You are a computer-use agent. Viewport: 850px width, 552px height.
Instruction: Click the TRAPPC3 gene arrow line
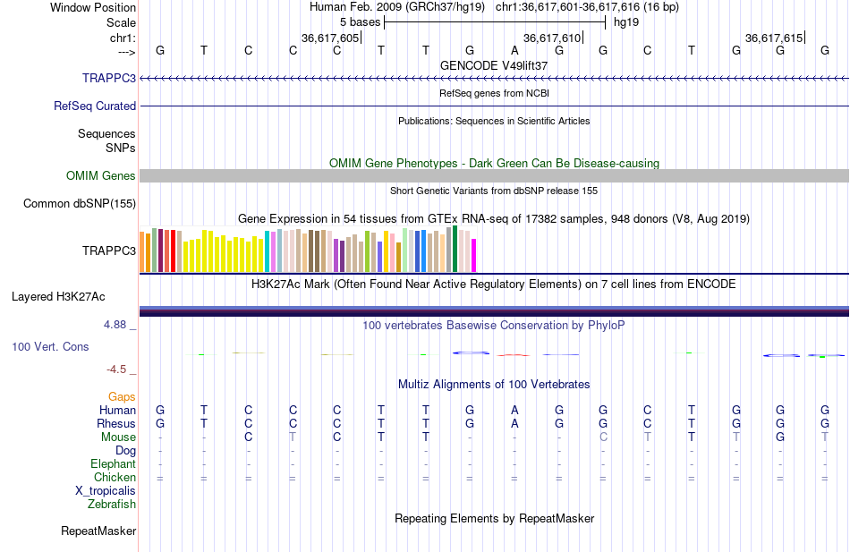coord(494,79)
